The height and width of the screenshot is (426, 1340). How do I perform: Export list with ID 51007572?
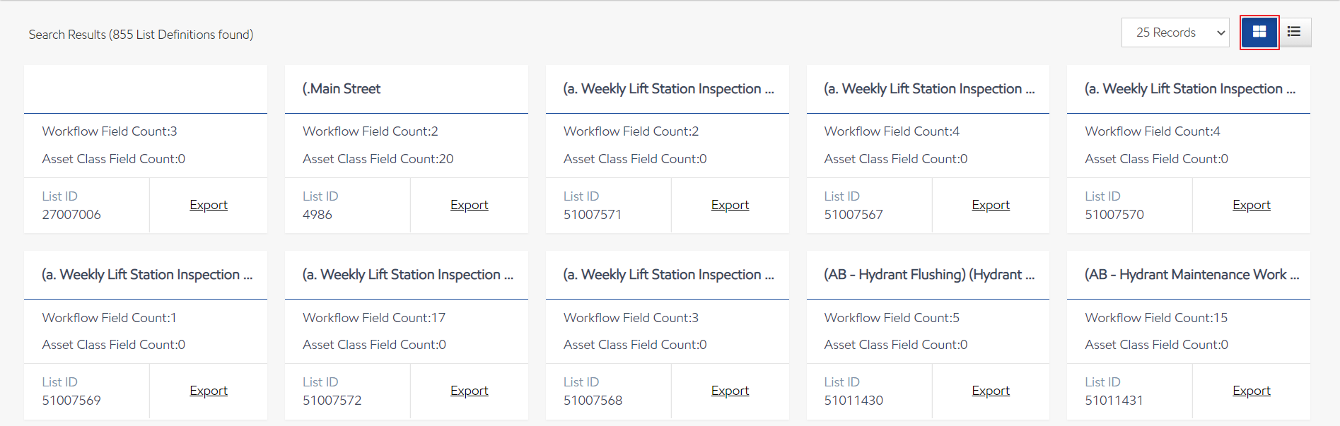tap(469, 391)
